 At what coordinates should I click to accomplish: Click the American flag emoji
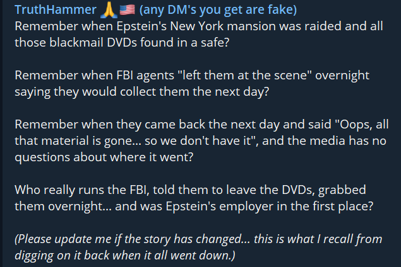pyautogui.click(x=127, y=10)
